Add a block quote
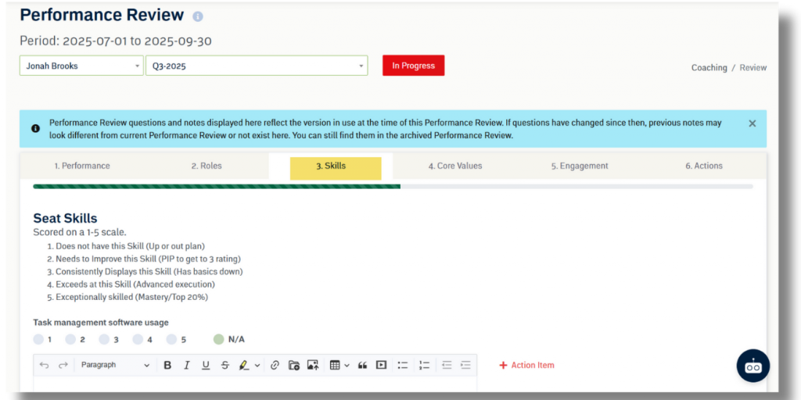The width and height of the screenshot is (801, 400). click(x=362, y=365)
